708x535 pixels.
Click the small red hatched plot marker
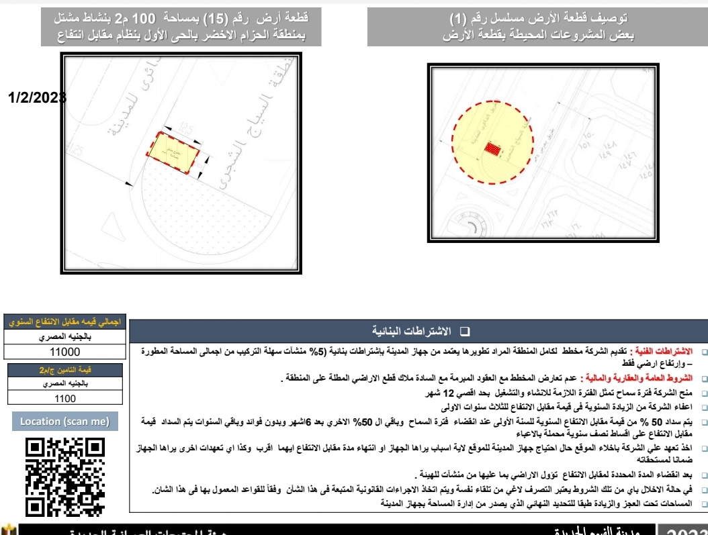click(x=494, y=149)
